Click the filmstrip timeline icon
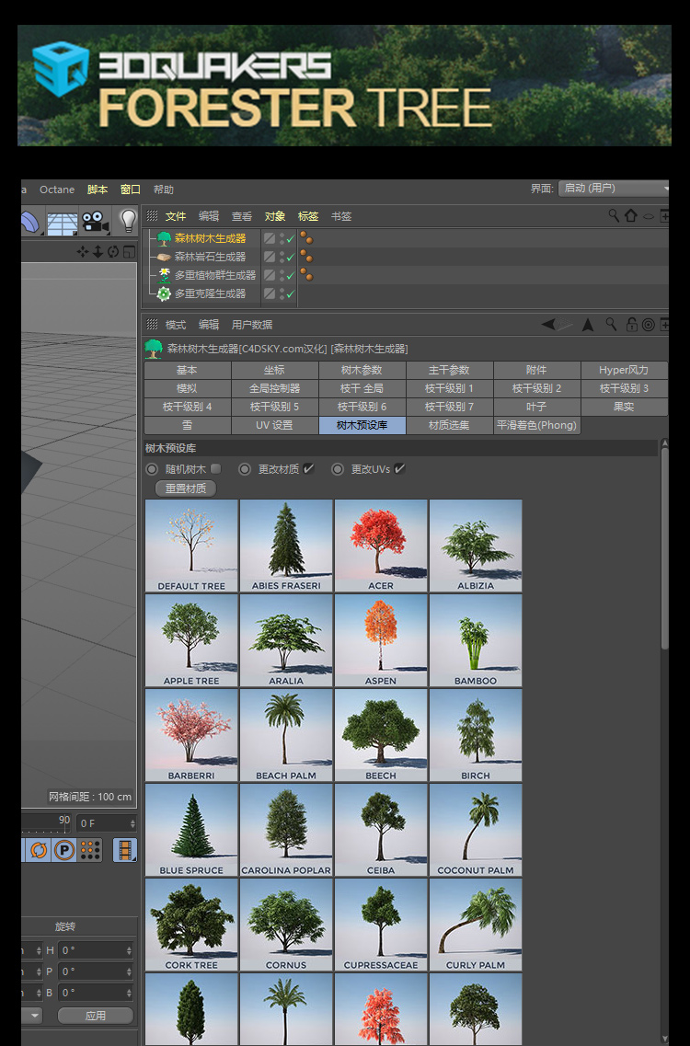 pyautogui.click(x=125, y=850)
